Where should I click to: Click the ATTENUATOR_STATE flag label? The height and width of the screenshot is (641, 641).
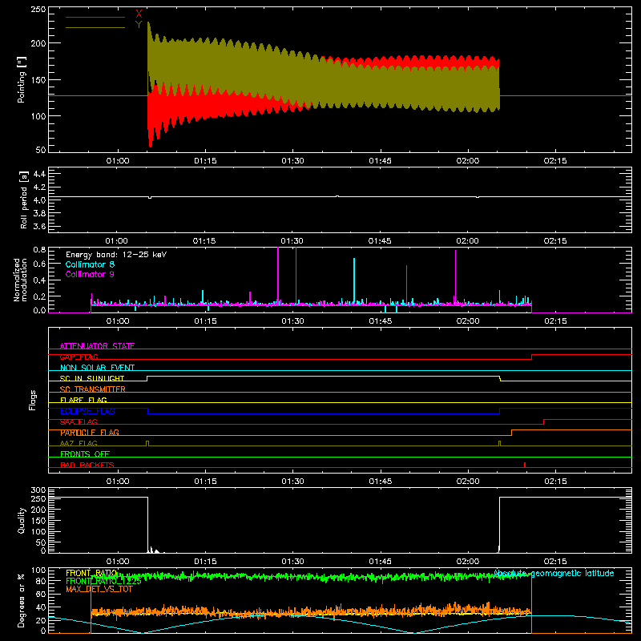[97, 346]
